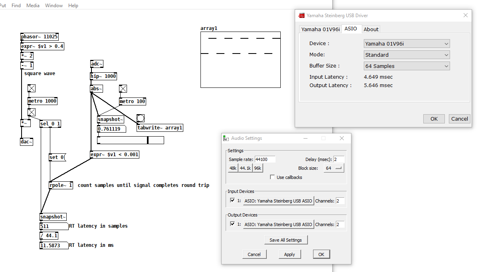Switch to the About tab
Screen dimensions: 478x272
[x=371, y=29]
